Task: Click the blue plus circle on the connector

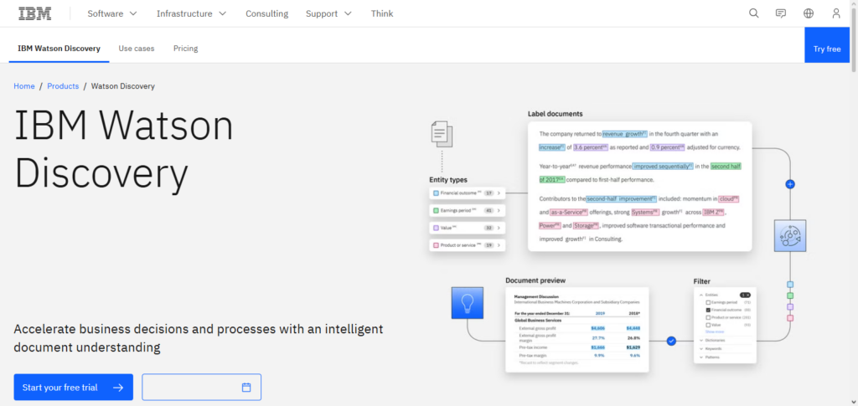Action: point(789,184)
